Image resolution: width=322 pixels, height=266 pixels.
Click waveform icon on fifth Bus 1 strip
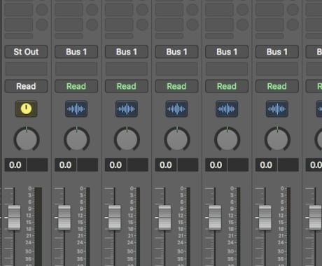(x=277, y=108)
